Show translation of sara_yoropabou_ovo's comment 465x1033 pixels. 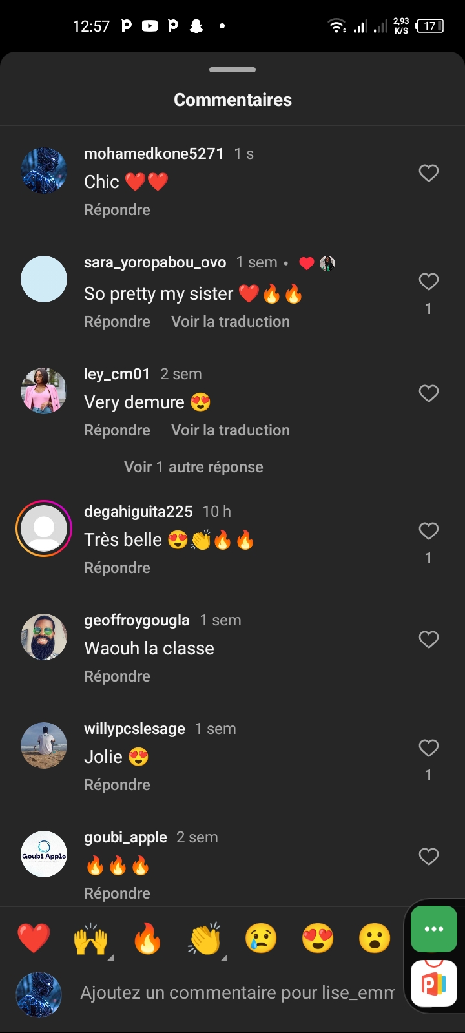(231, 322)
